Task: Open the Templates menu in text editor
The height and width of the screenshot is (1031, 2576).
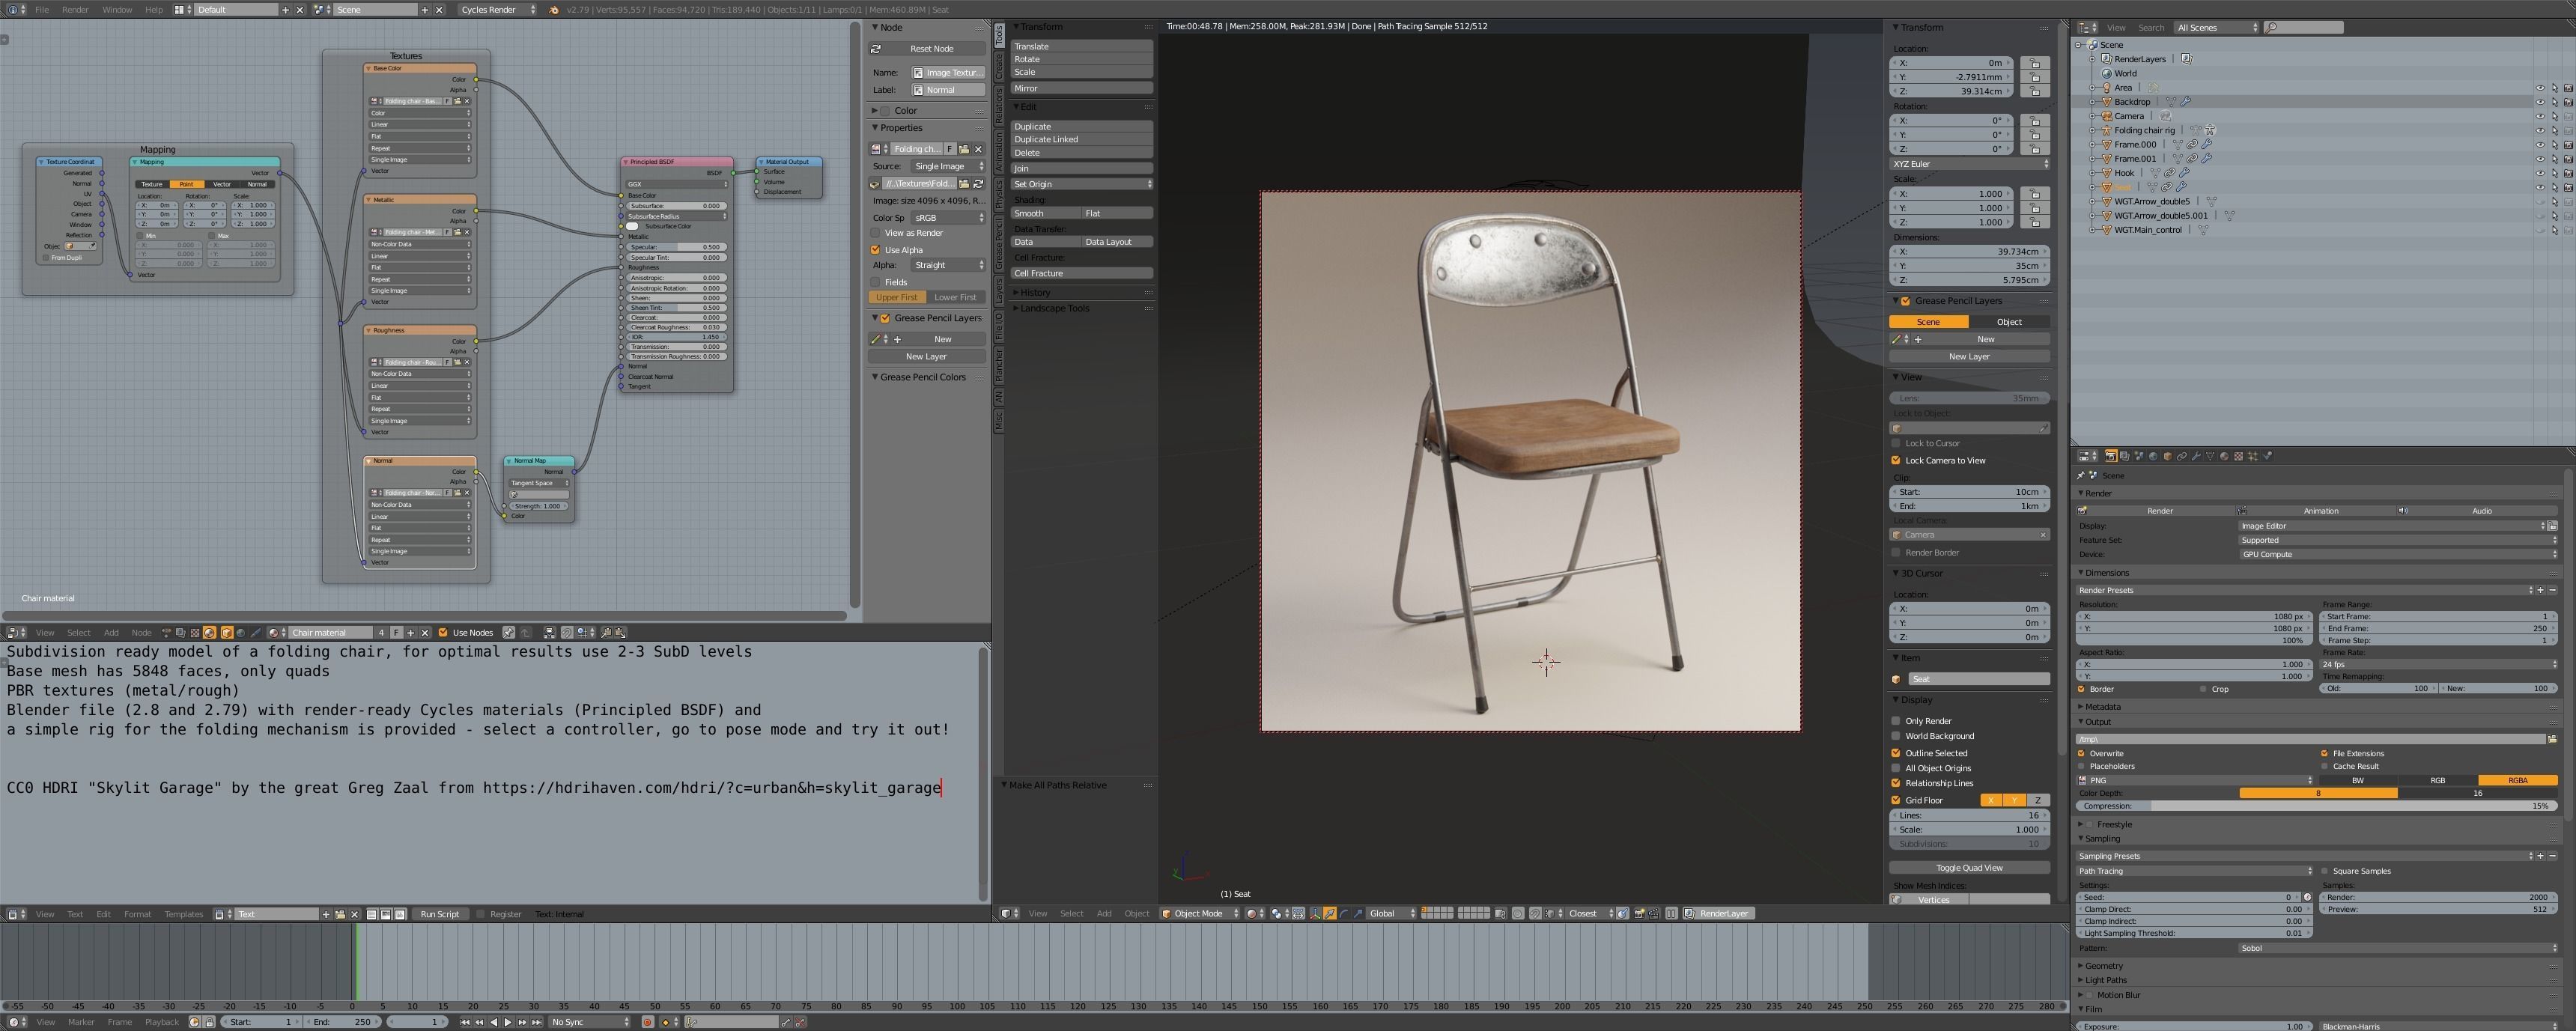Action: (184, 914)
